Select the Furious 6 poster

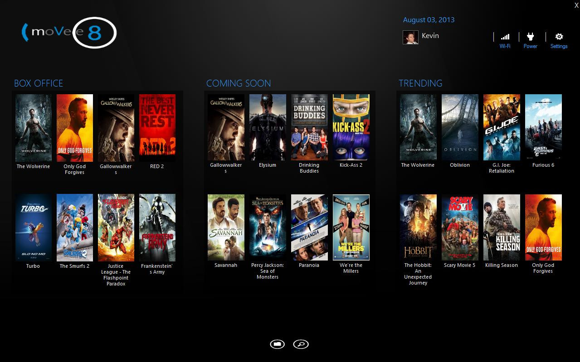[543, 127]
